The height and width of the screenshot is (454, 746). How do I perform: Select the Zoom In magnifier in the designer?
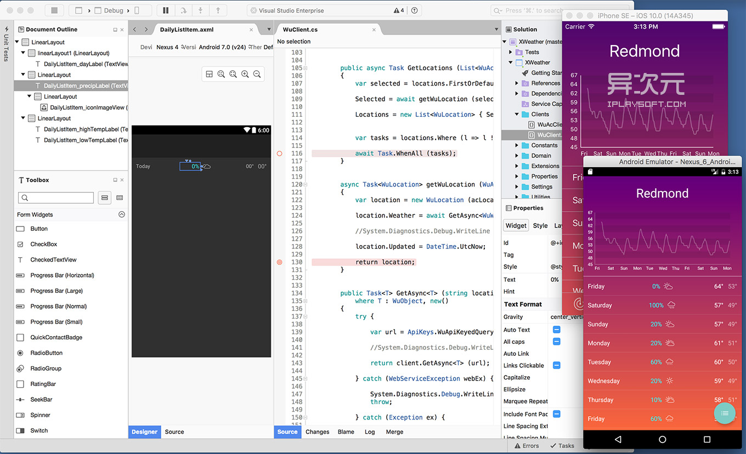[x=245, y=74]
